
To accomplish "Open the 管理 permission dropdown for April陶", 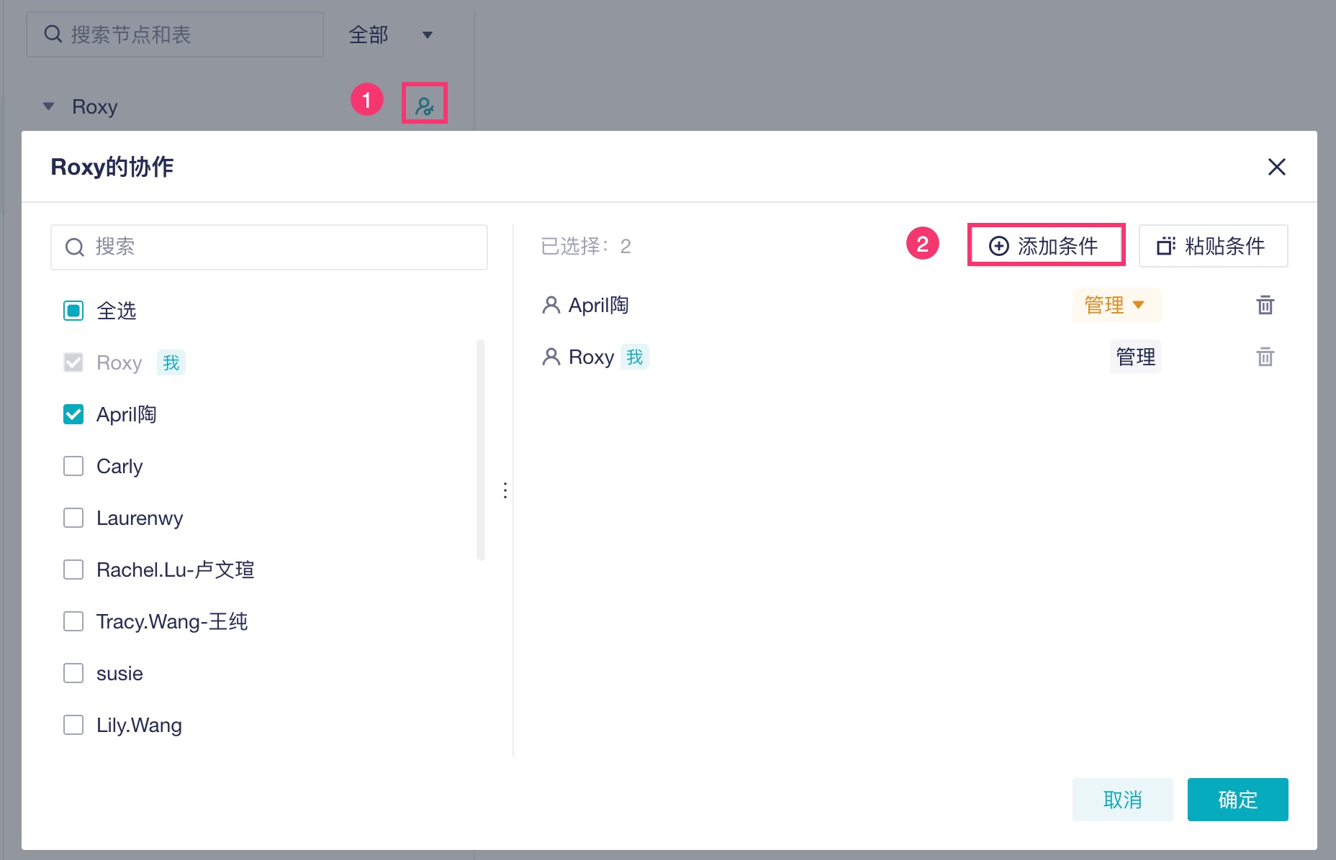I will click(1115, 305).
